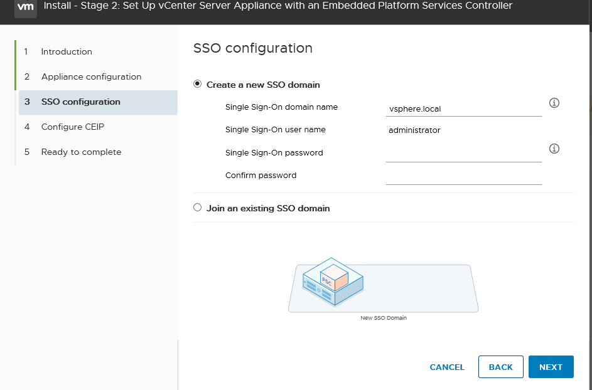The width and height of the screenshot is (592, 390).
Task: Click the VMware vm logo icon
Action: 26,7
